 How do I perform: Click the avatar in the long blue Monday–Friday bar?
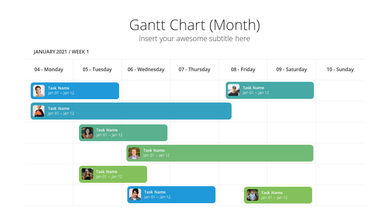(39, 111)
